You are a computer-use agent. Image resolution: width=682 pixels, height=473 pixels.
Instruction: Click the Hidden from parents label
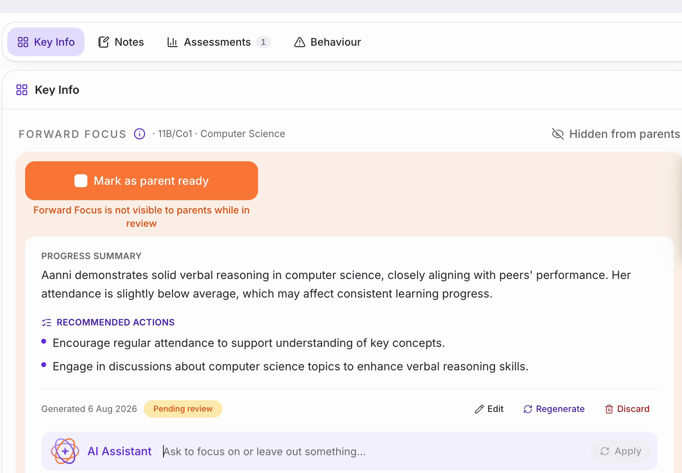(625, 134)
